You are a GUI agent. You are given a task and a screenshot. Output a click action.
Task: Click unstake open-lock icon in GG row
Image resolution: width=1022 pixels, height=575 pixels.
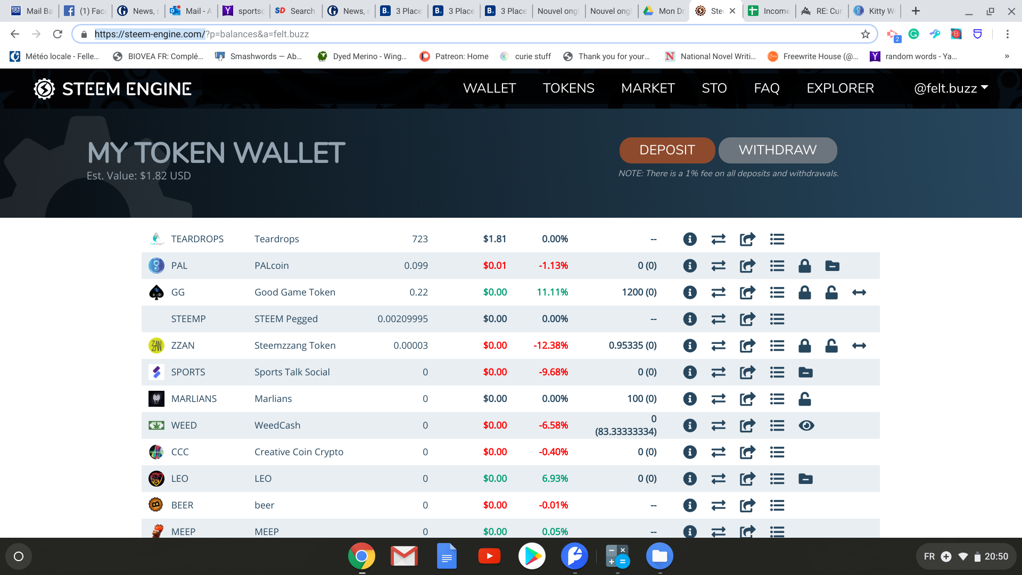click(831, 292)
